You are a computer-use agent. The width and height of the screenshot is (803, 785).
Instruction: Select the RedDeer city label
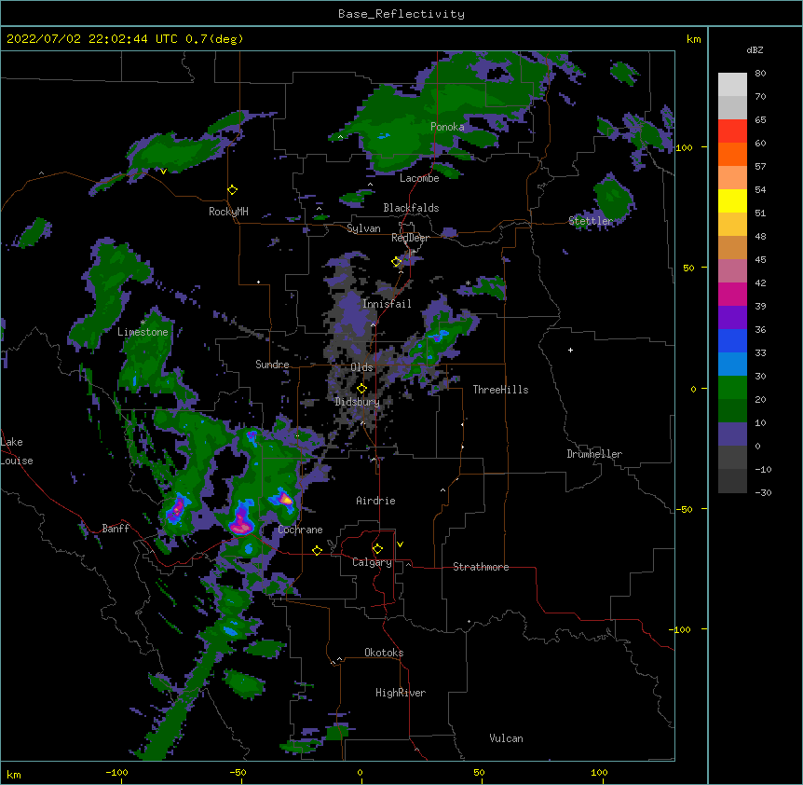click(x=410, y=238)
